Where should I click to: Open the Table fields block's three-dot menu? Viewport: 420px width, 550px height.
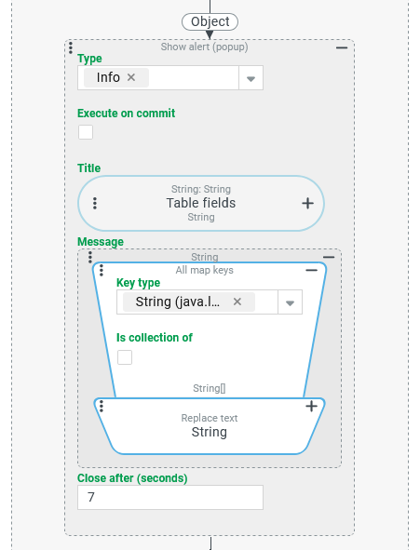pos(95,203)
